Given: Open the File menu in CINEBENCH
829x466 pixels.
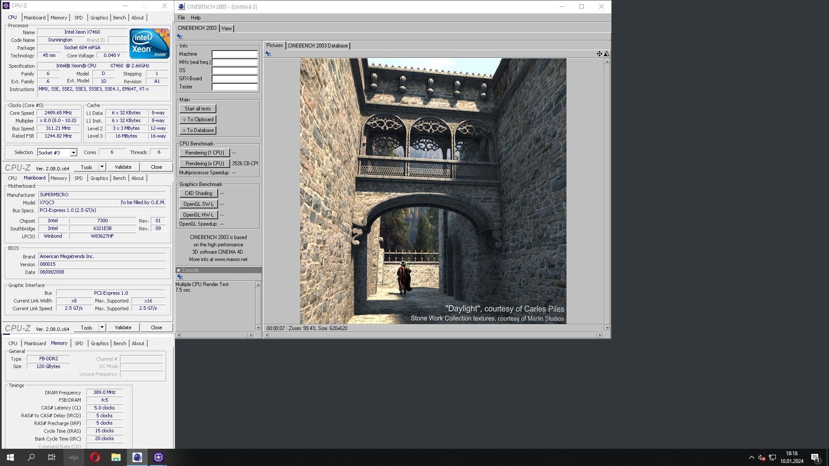Looking at the screenshot, I should pyautogui.click(x=181, y=18).
